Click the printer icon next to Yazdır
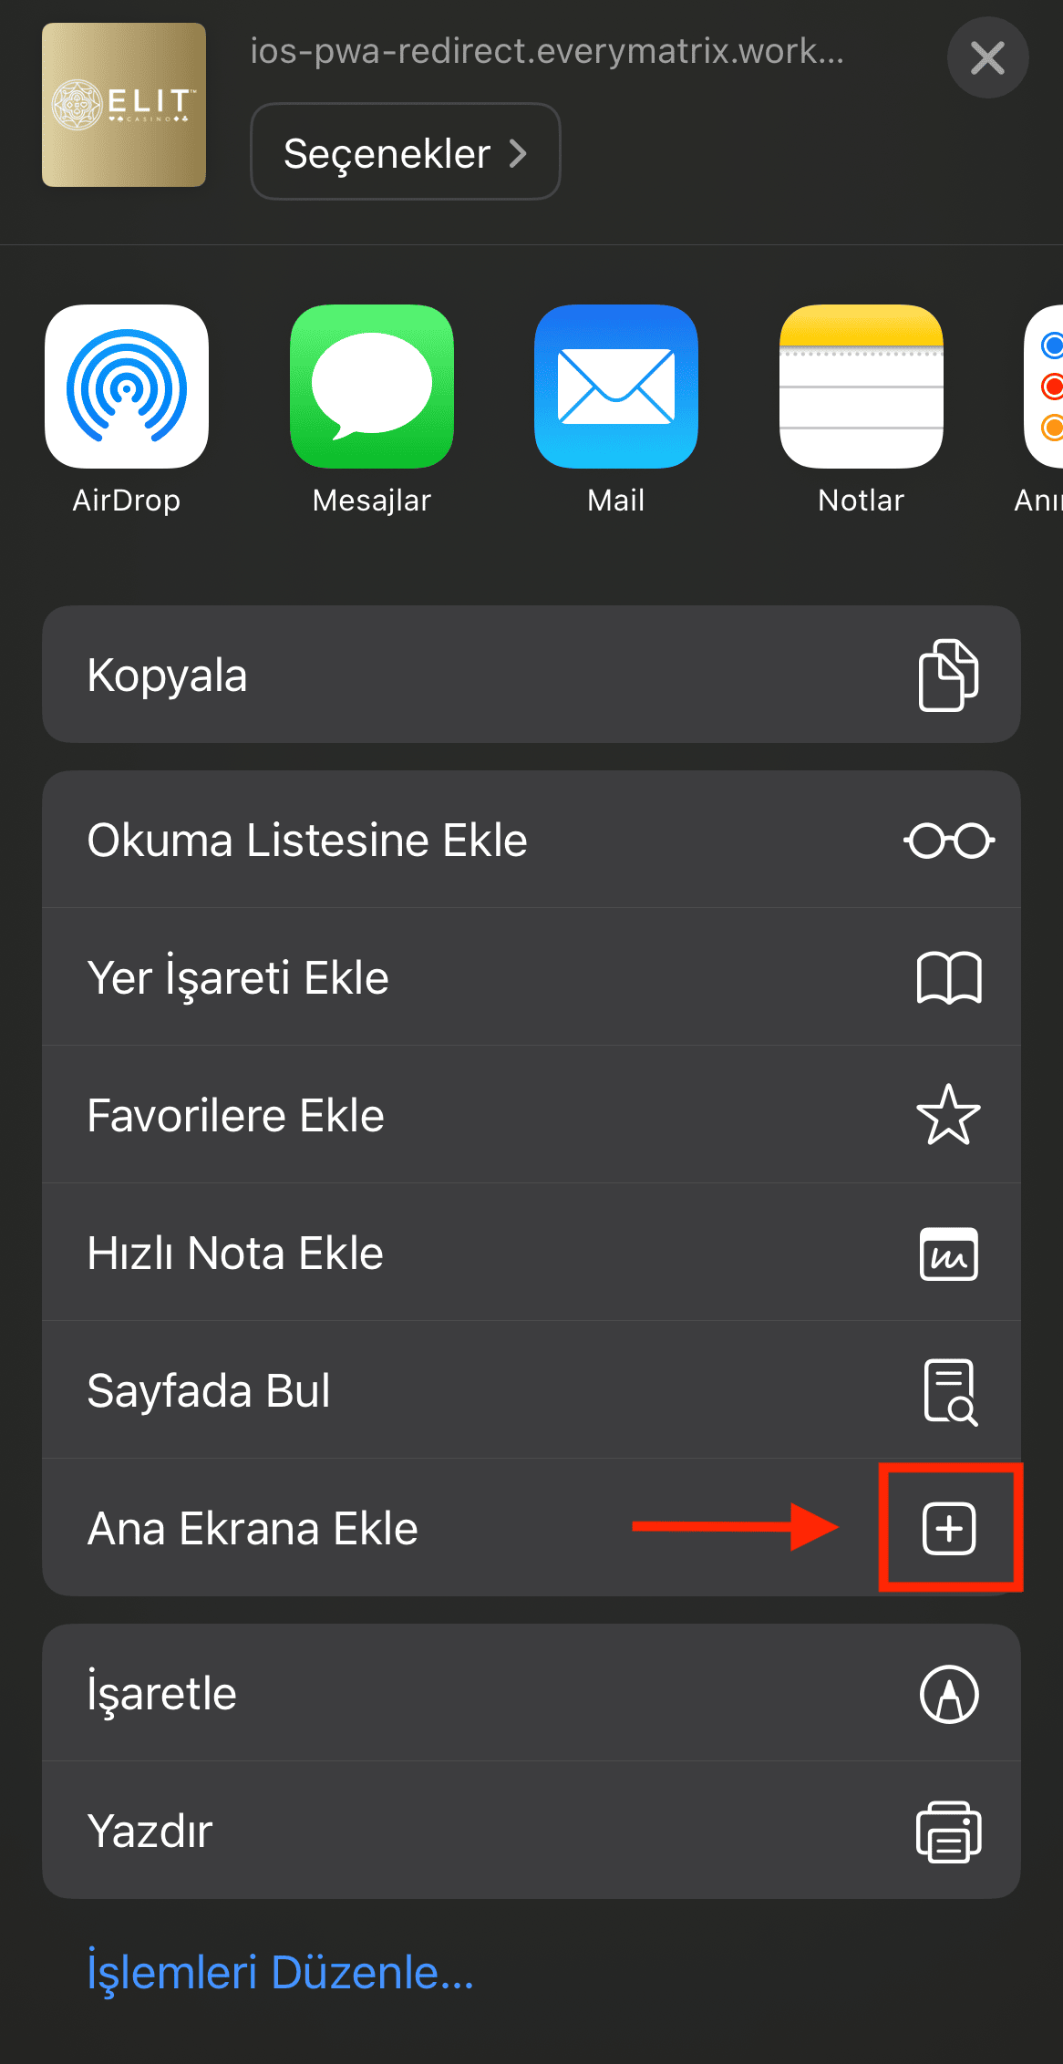This screenshot has width=1063, height=2064. click(949, 1831)
